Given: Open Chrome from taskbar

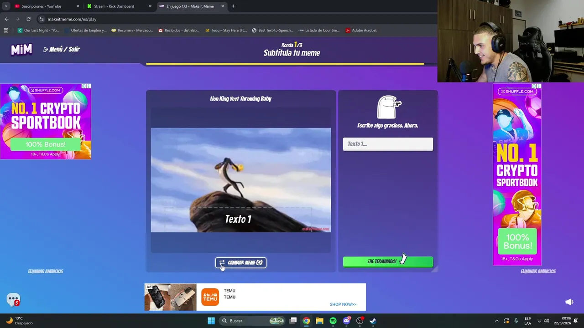Looking at the screenshot, I should click(x=306, y=321).
